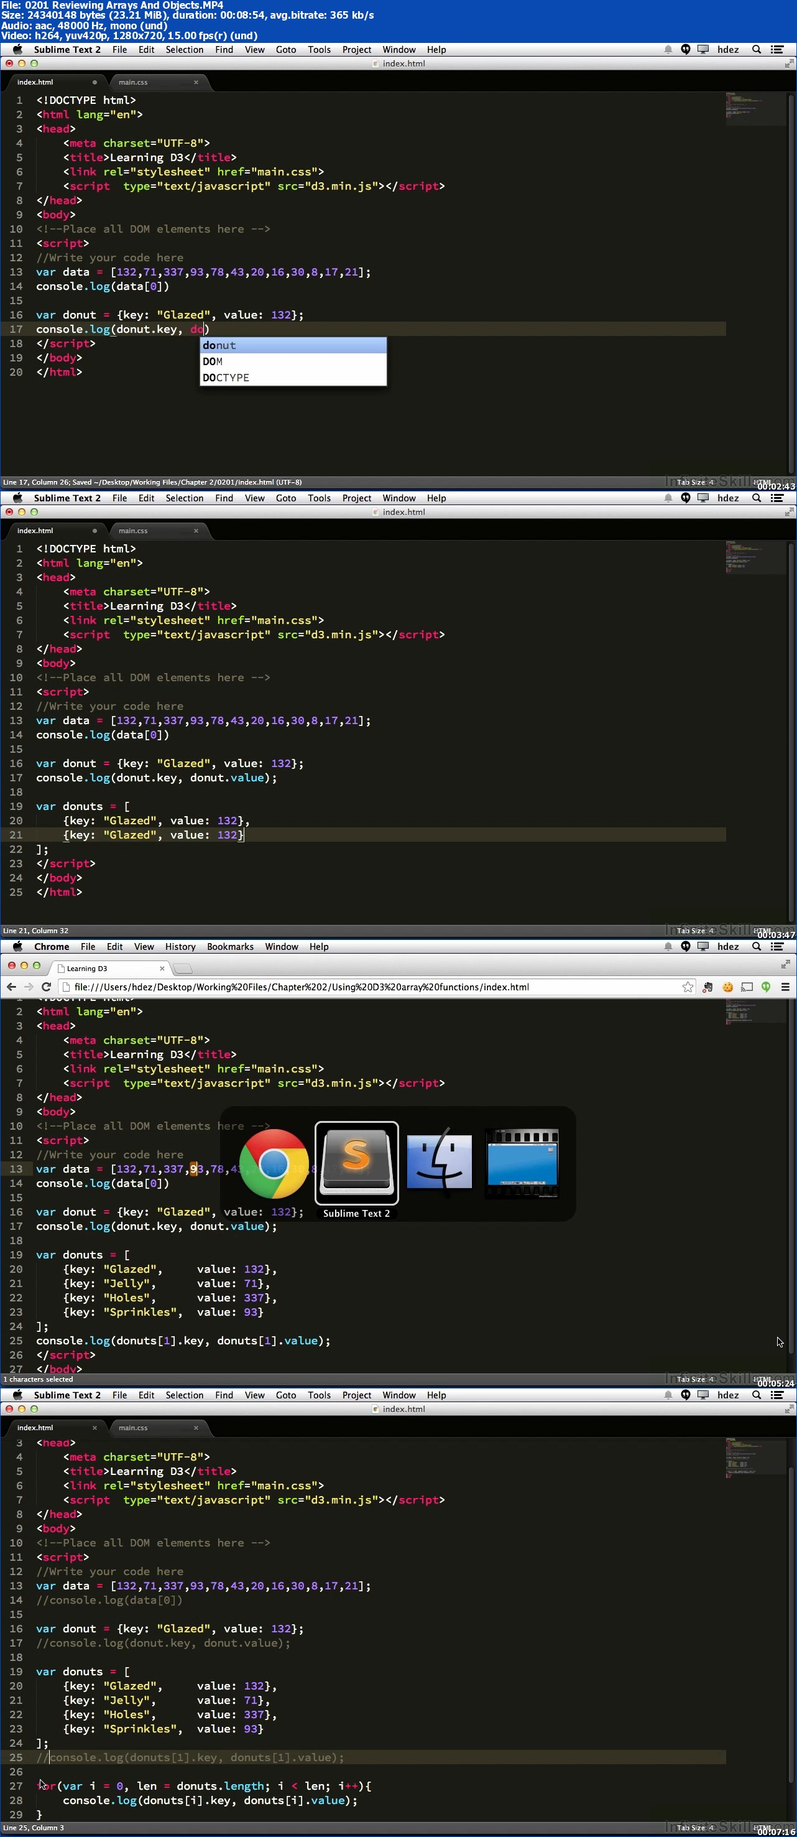The width and height of the screenshot is (797, 1837).
Task: Click the commented line '//console.log(data[0])'
Action: click(109, 1600)
